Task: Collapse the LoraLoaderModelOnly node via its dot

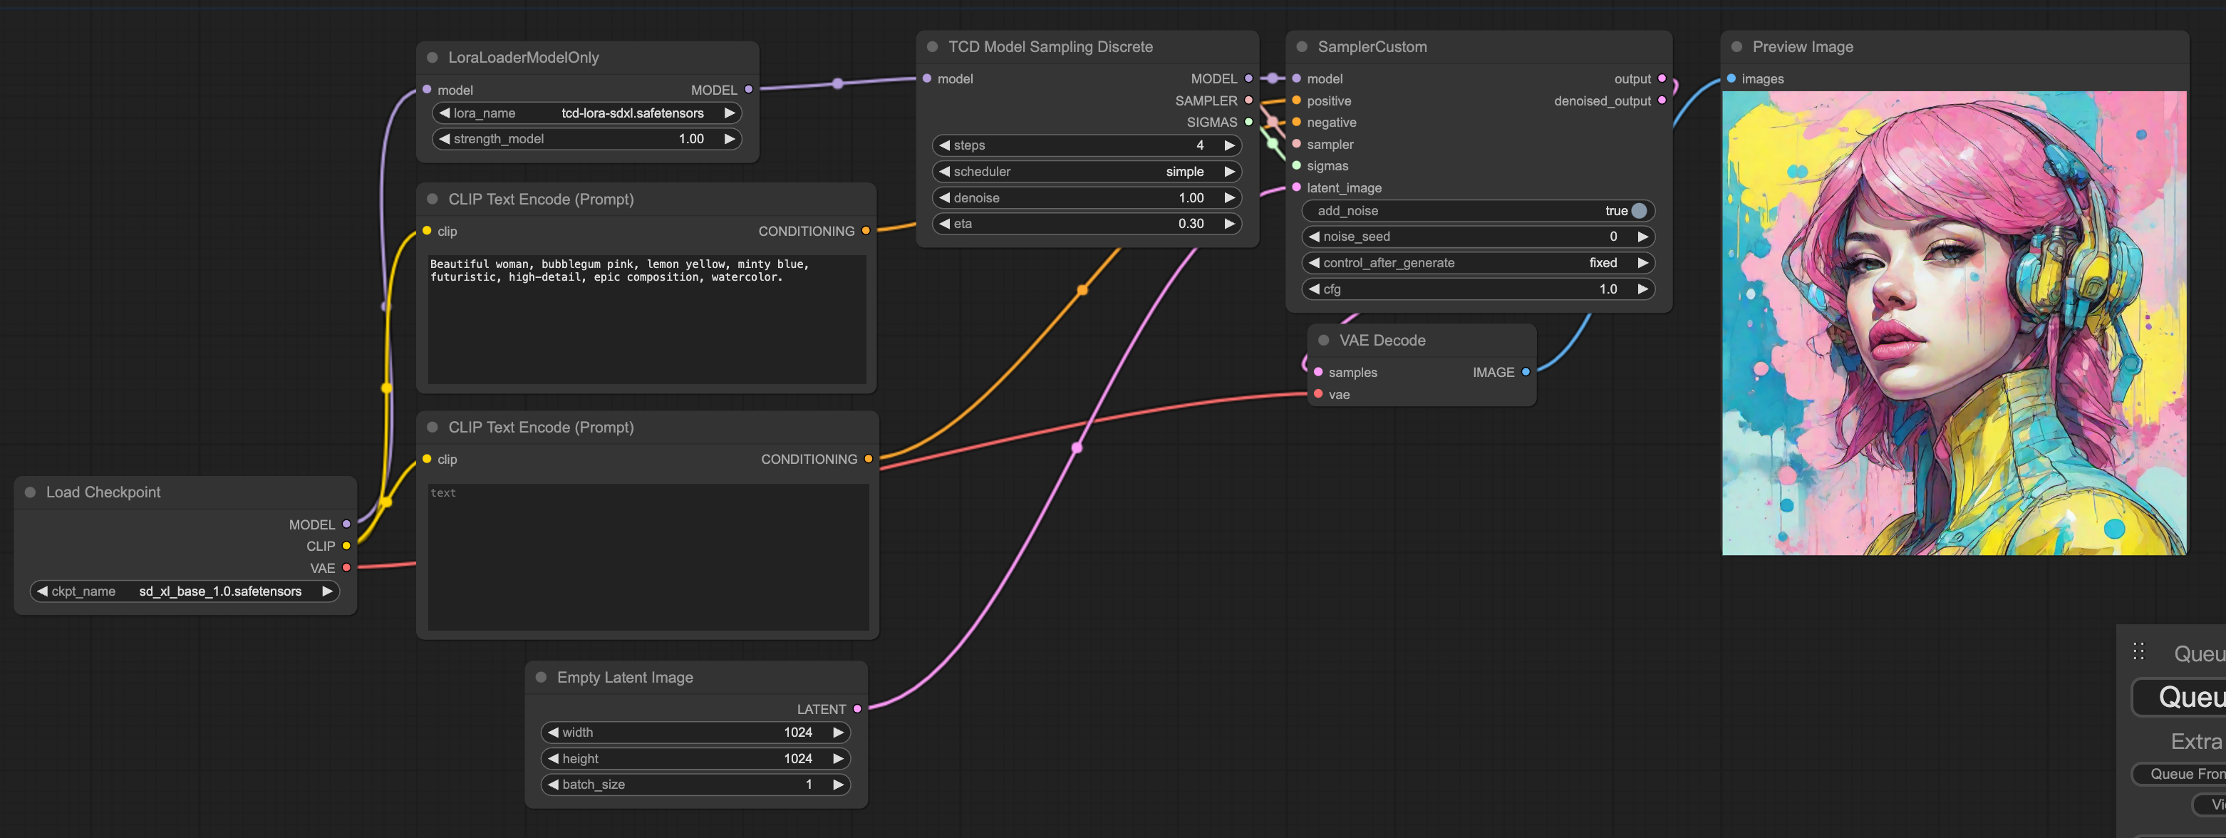Action: pyautogui.click(x=432, y=58)
